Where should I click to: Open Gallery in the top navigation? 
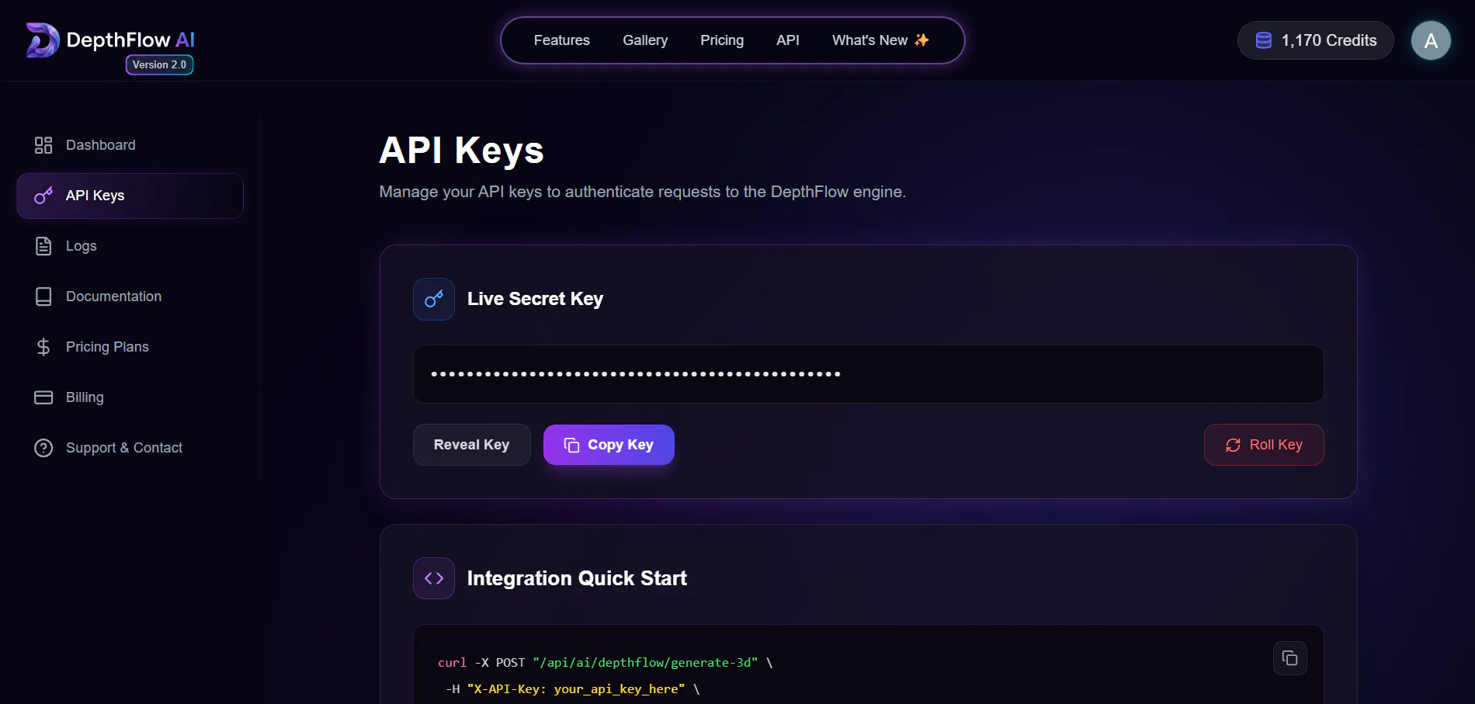(645, 40)
